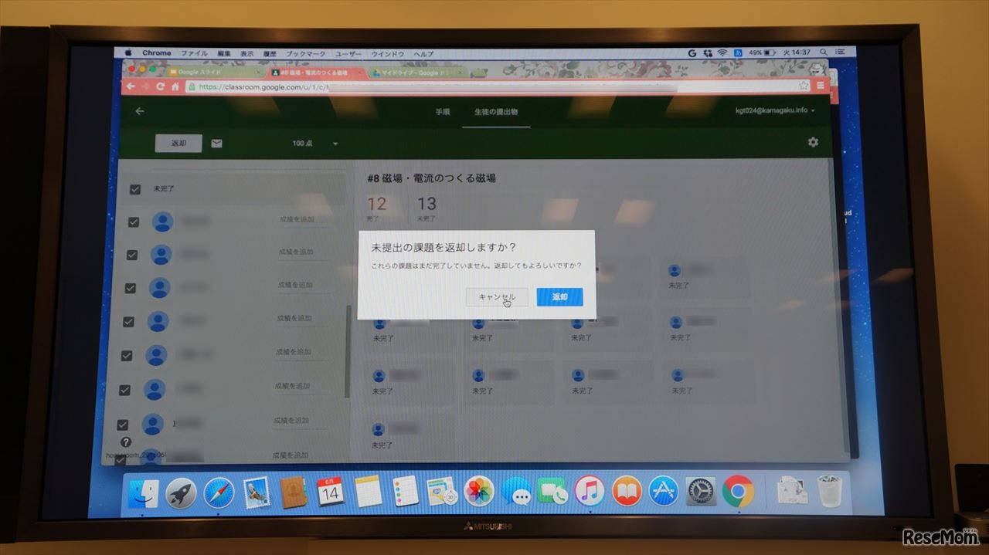This screenshot has width=989, height=555.
Task: Click the 49% battery indicator
Action: 760,52
